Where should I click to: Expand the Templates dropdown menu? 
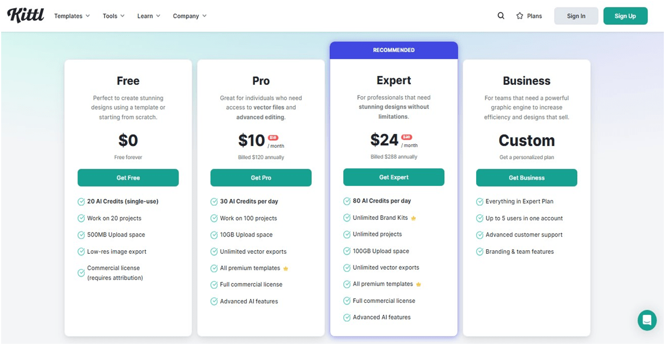[x=72, y=16]
